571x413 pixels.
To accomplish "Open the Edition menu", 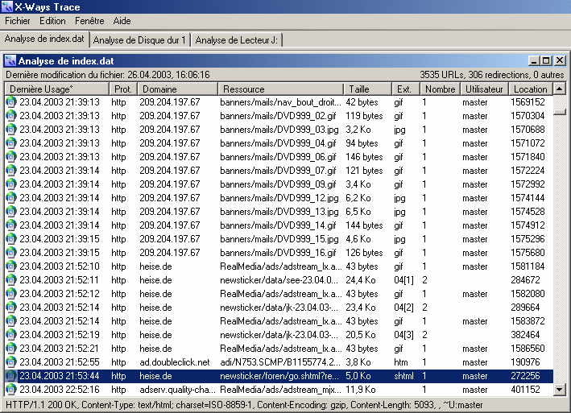I will pos(52,21).
